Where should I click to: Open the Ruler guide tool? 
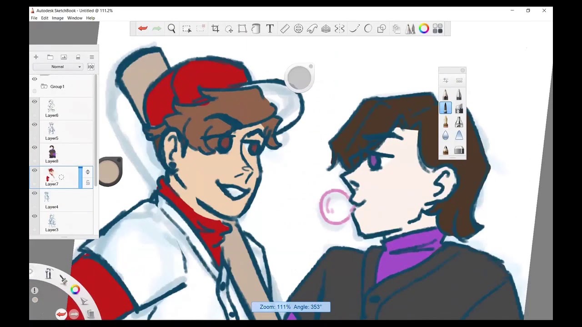(285, 29)
